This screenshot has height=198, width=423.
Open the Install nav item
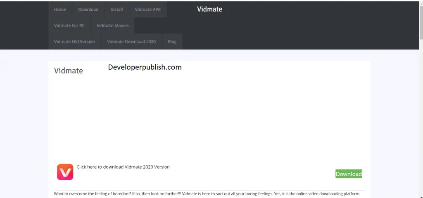coord(116,9)
